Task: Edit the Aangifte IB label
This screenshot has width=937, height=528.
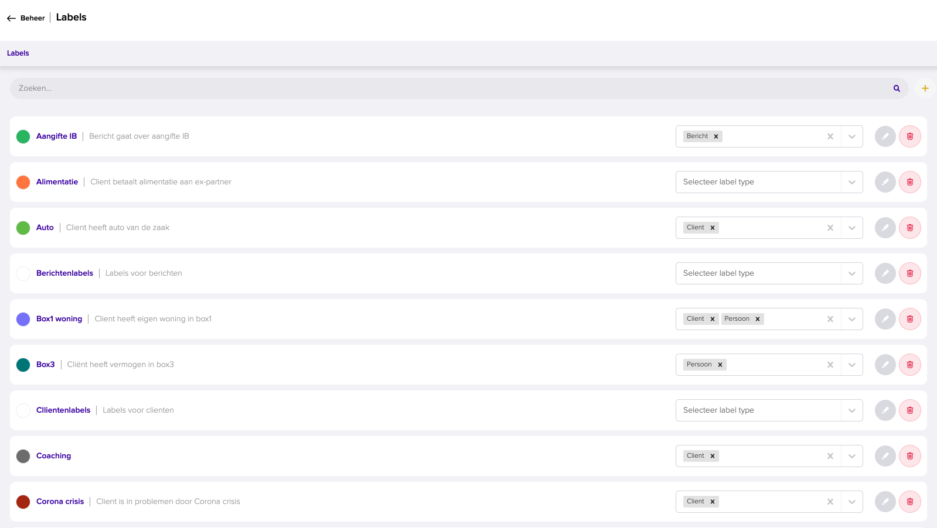Action: point(885,136)
